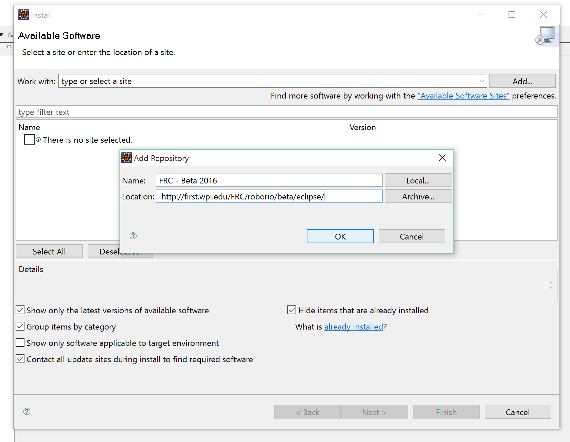Browse a Local repository location
570x442 pixels.
click(418, 180)
